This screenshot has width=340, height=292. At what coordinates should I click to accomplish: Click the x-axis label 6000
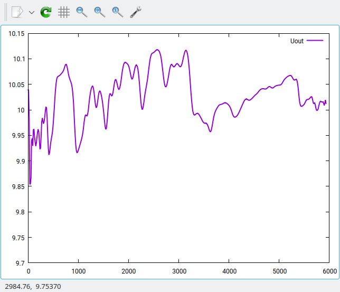(329, 271)
